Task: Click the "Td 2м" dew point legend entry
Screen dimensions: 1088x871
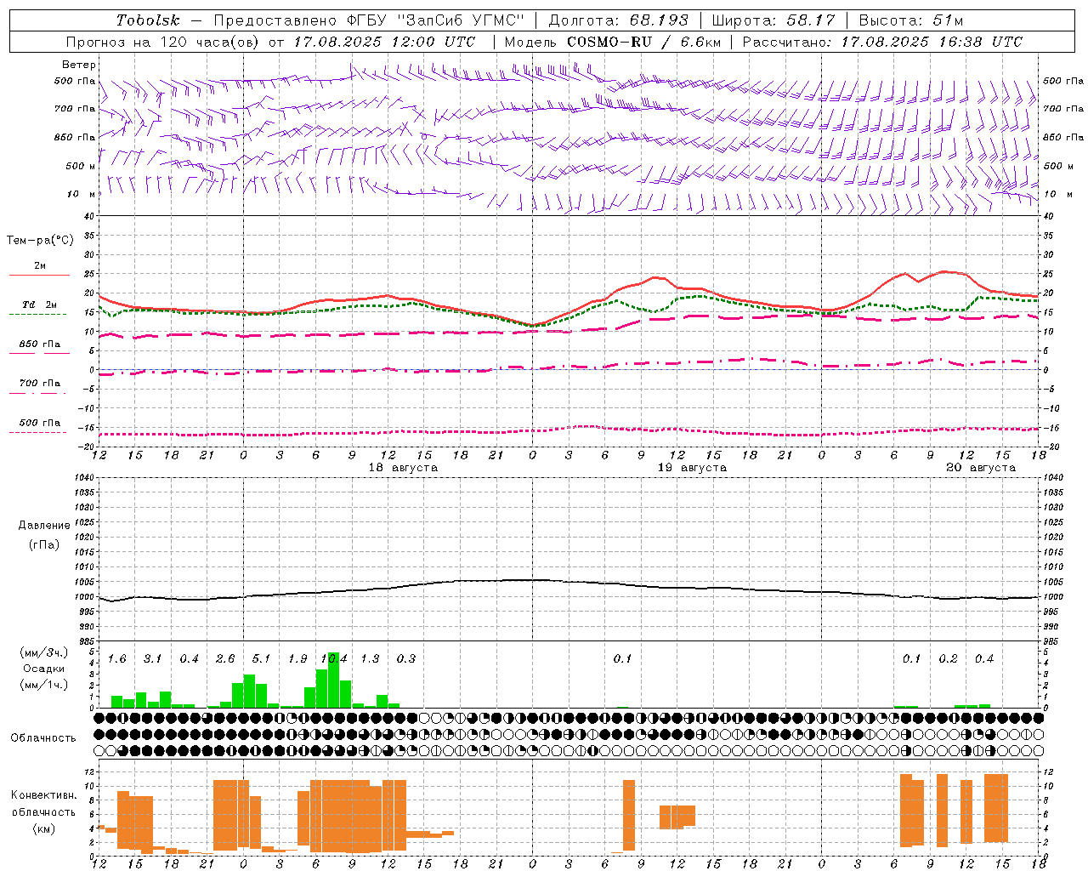Action: 39,305
